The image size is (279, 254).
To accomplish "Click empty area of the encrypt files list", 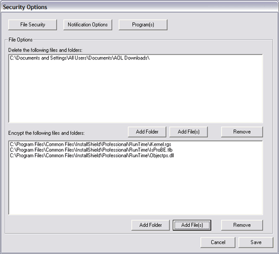I will [x=136, y=186].
